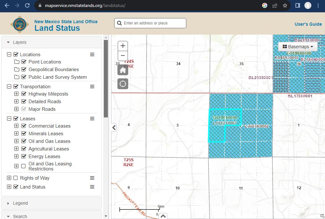
Task: Collapse the Transportation layer group
Action: click(x=9, y=87)
